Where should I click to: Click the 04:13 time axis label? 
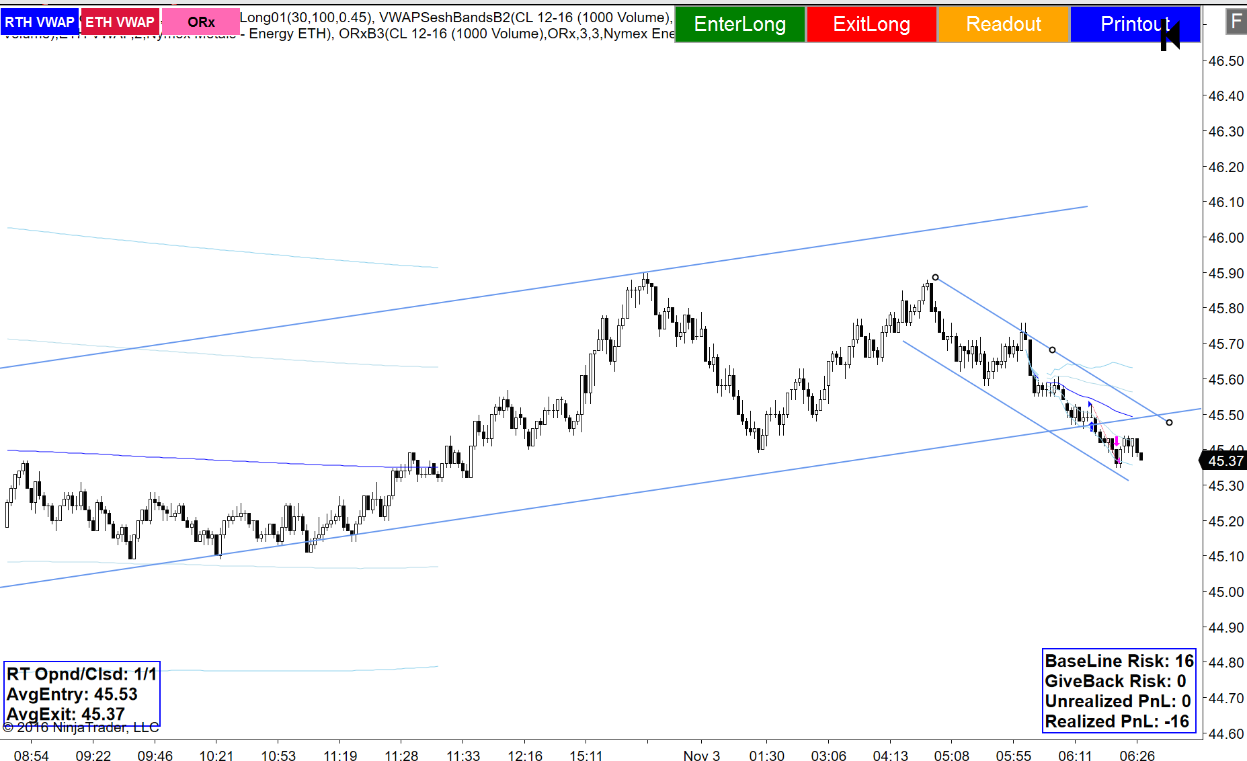click(890, 756)
